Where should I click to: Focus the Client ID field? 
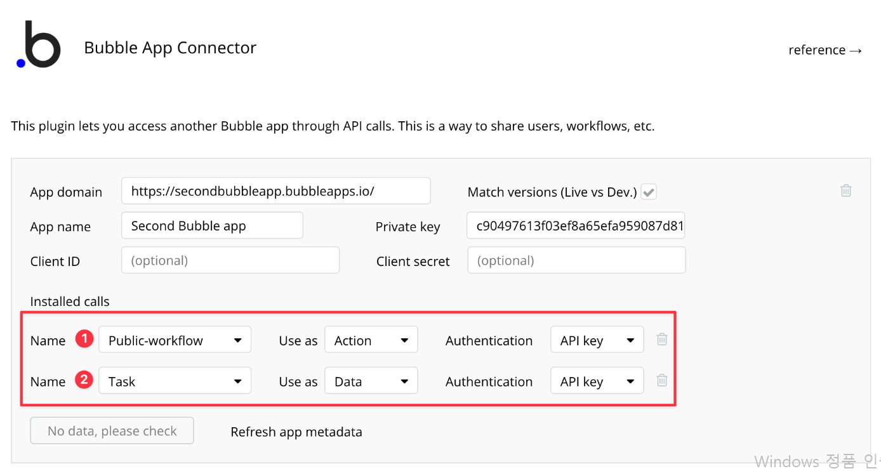[230, 261]
